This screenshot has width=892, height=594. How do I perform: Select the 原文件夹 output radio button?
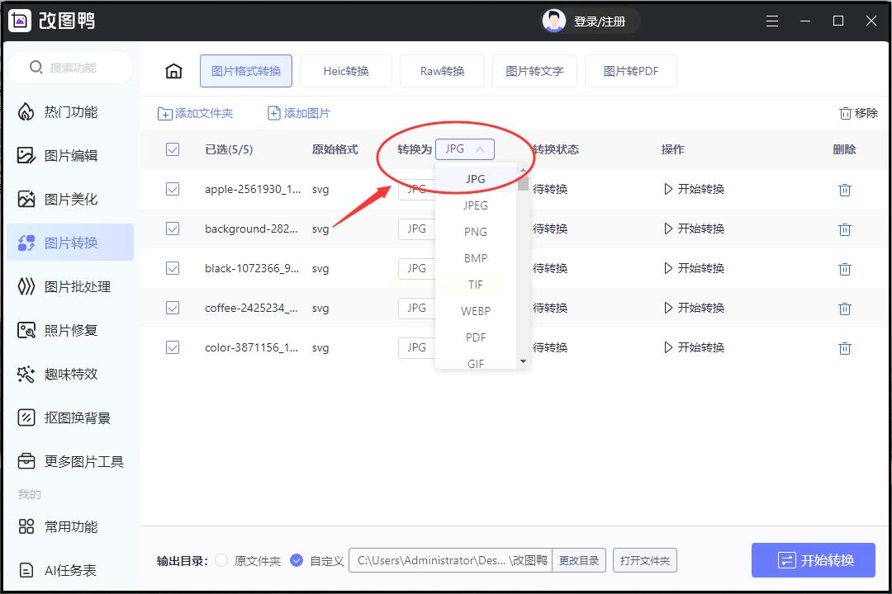[221, 561]
